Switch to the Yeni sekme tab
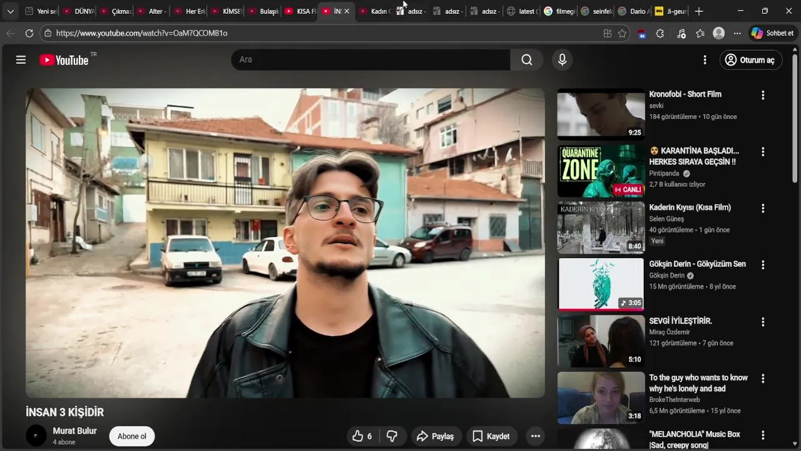The height and width of the screenshot is (451, 801). [41, 11]
